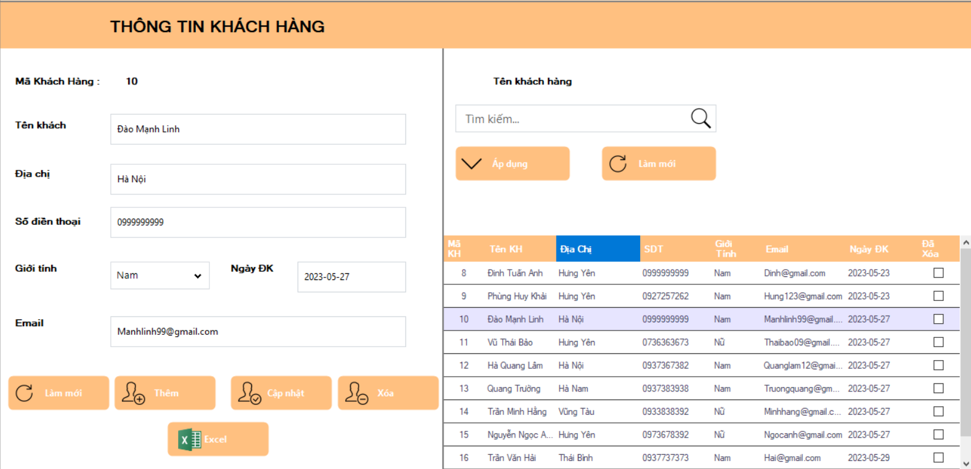Click the magnifier search icon

[x=701, y=118]
